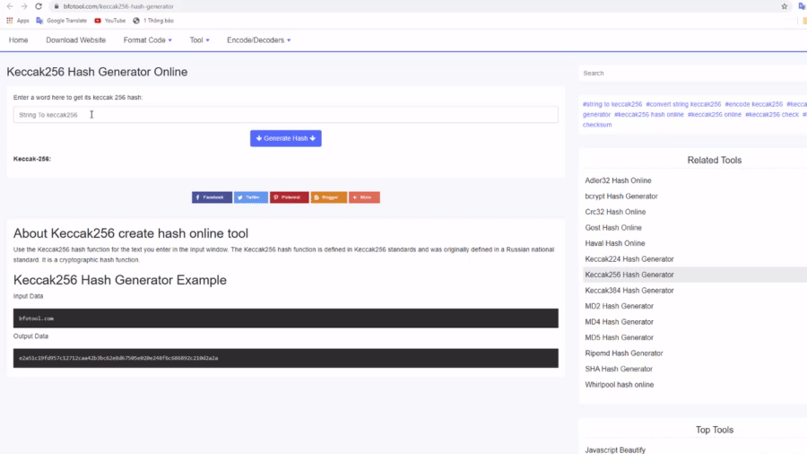Screen dimensions: 807x454
Task: Open the Download Website menu item
Action: tap(75, 39)
